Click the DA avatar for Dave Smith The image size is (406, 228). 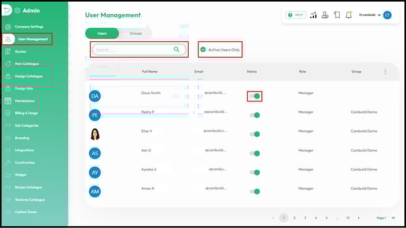tap(95, 96)
